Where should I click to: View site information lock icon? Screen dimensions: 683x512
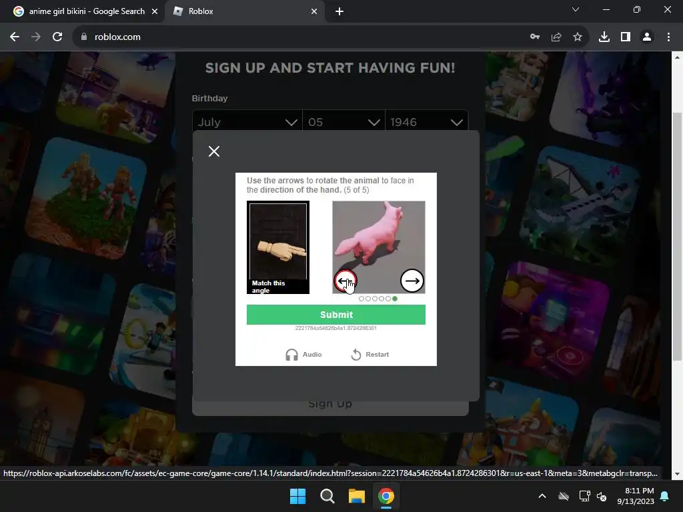84,37
